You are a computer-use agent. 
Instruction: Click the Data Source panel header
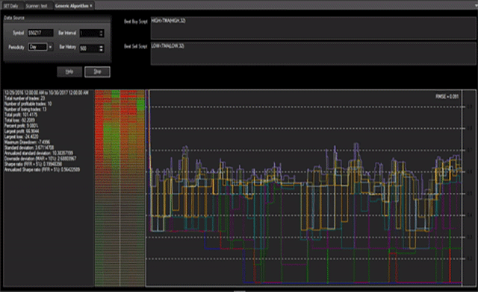coord(58,18)
